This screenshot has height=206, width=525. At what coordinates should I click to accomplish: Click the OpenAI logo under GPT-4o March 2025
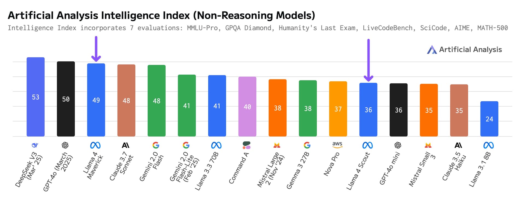click(65, 145)
